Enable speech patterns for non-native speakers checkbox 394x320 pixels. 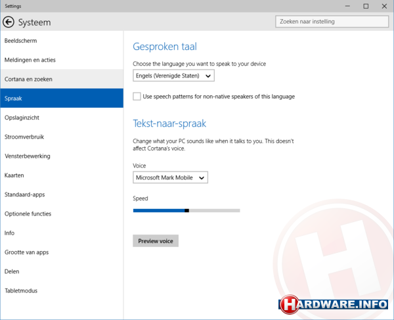(x=137, y=97)
